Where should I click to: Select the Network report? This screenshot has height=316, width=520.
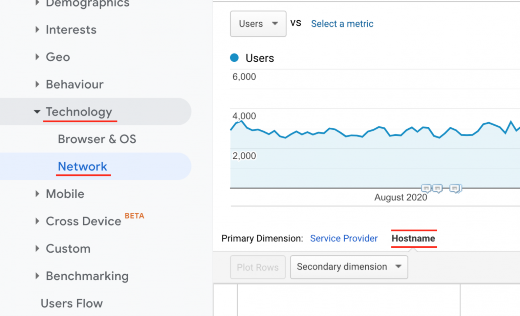[83, 167]
